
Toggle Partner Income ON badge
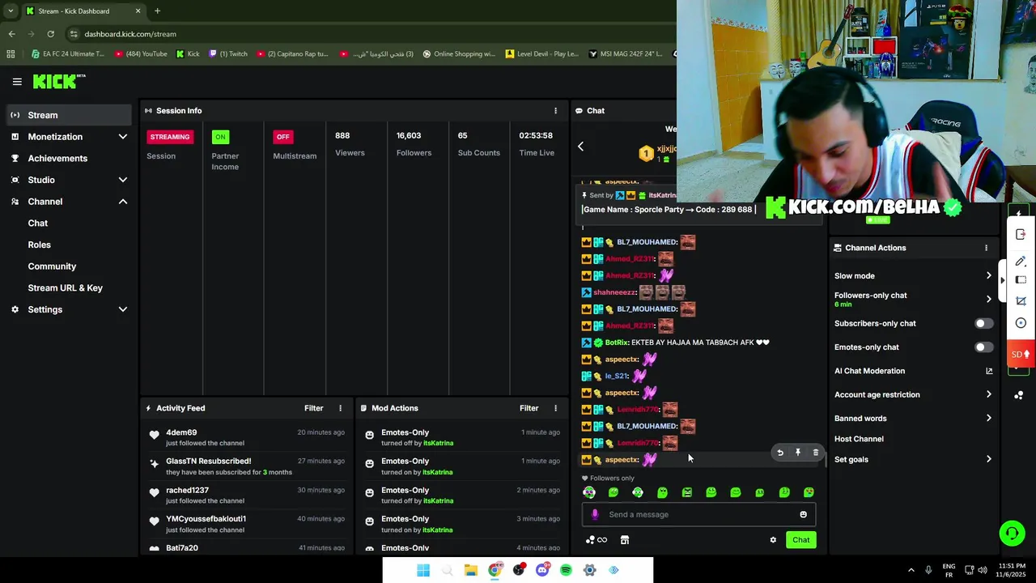click(220, 137)
